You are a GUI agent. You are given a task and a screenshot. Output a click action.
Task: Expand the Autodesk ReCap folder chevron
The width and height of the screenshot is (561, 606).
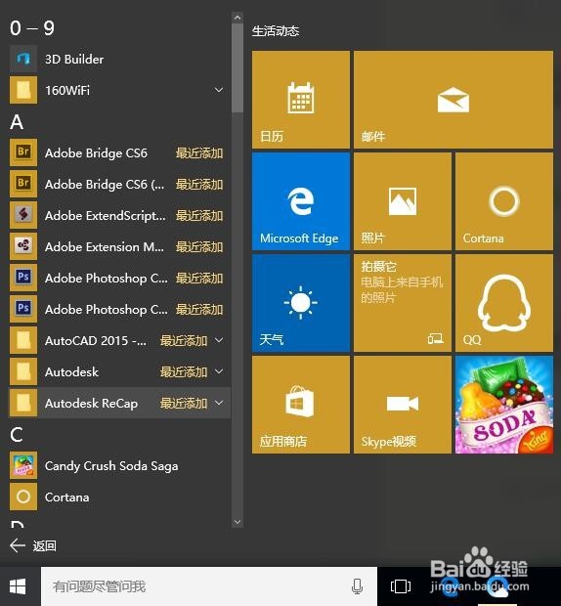pos(219,403)
